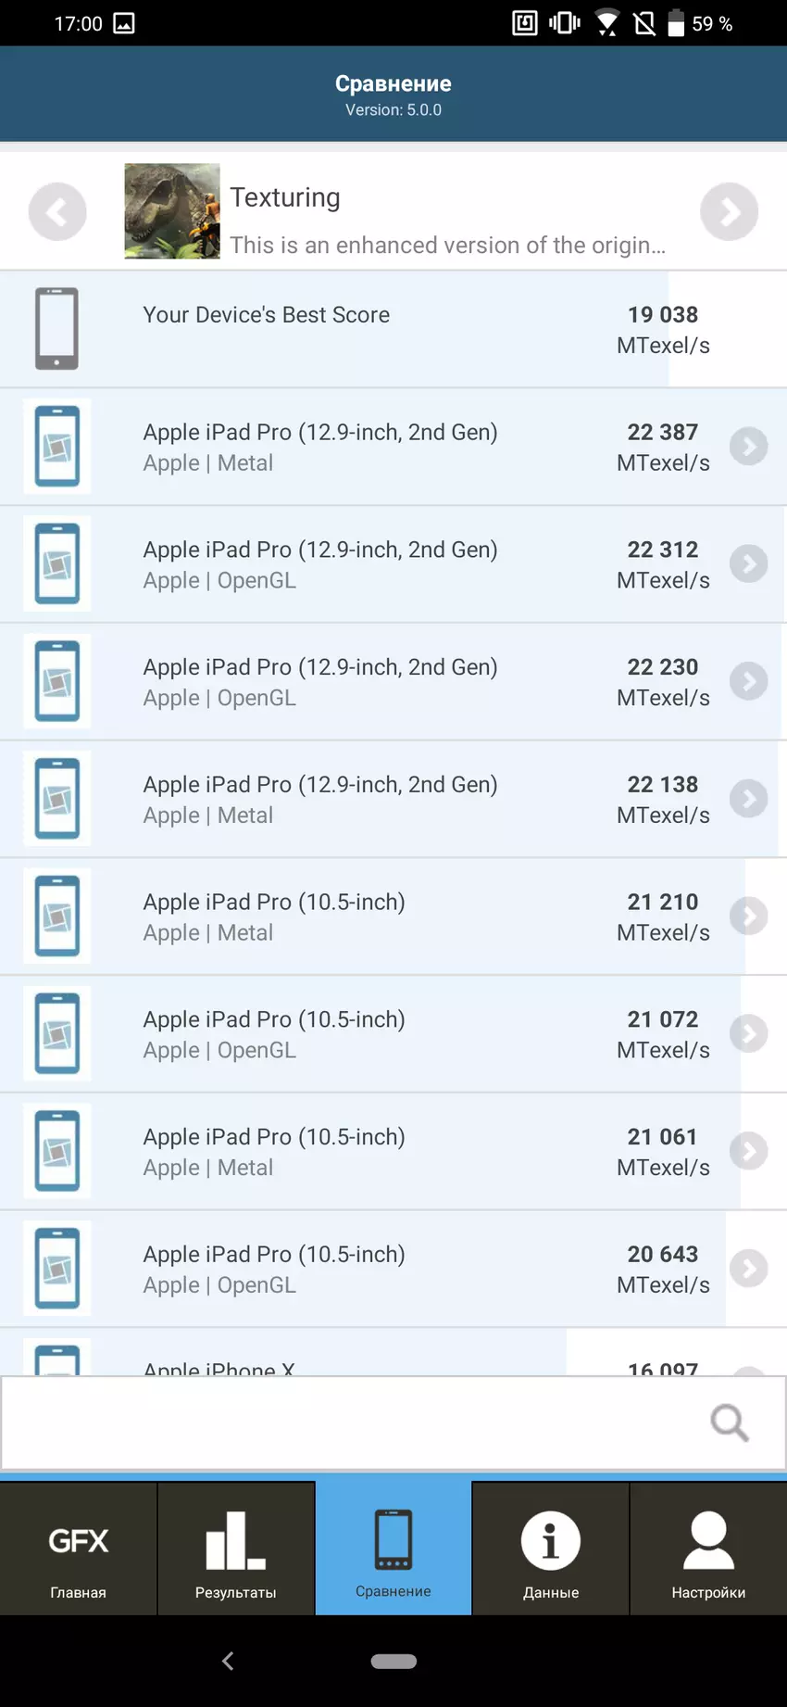Go to previous benchmark test arrow
The height and width of the screenshot is (1707, 787).
point(57,212)
